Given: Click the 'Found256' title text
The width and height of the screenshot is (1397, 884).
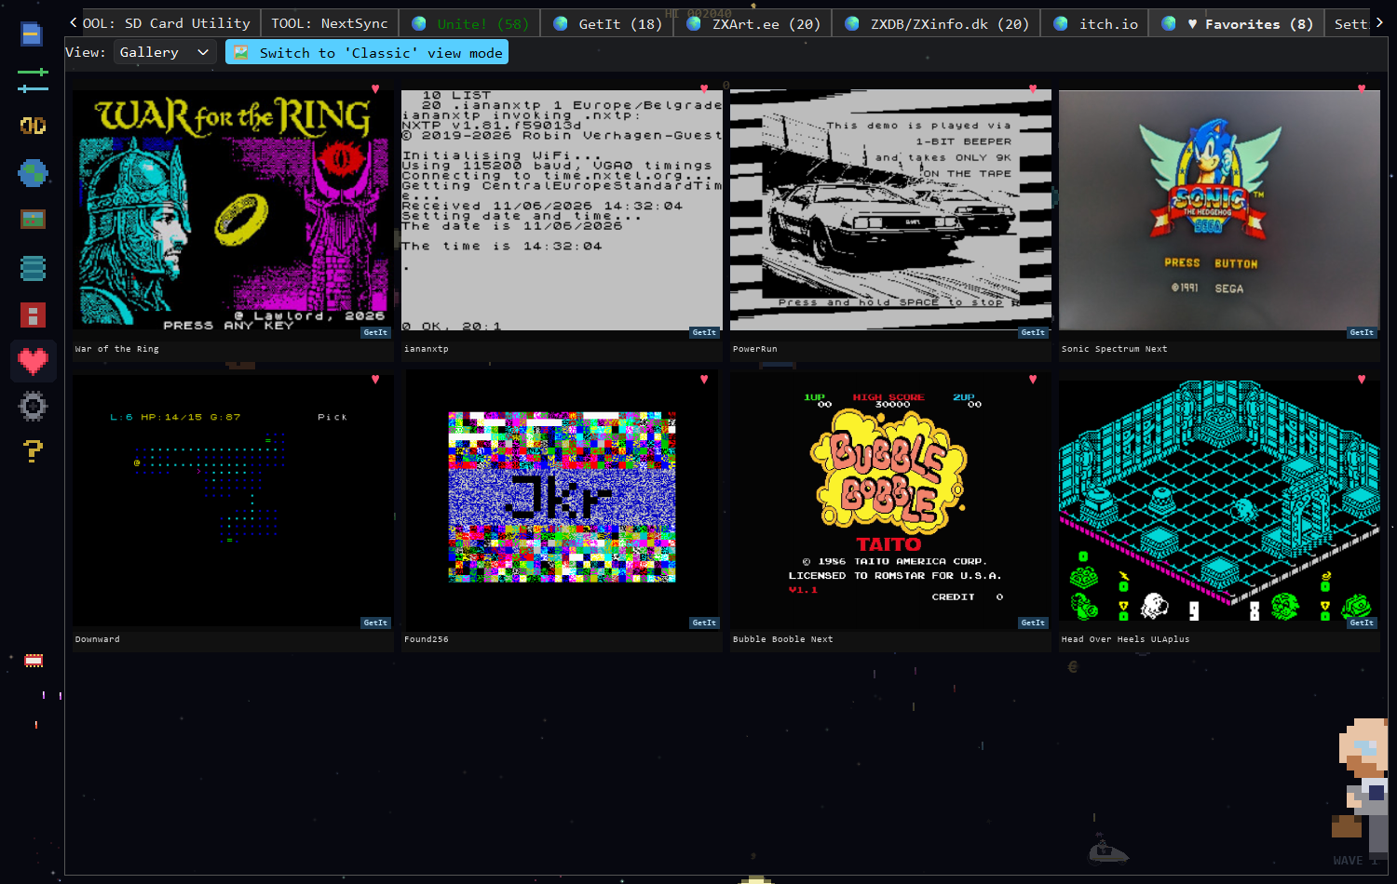Looking at the screenshot, I should pyautogui.click(x=427, y=639).
